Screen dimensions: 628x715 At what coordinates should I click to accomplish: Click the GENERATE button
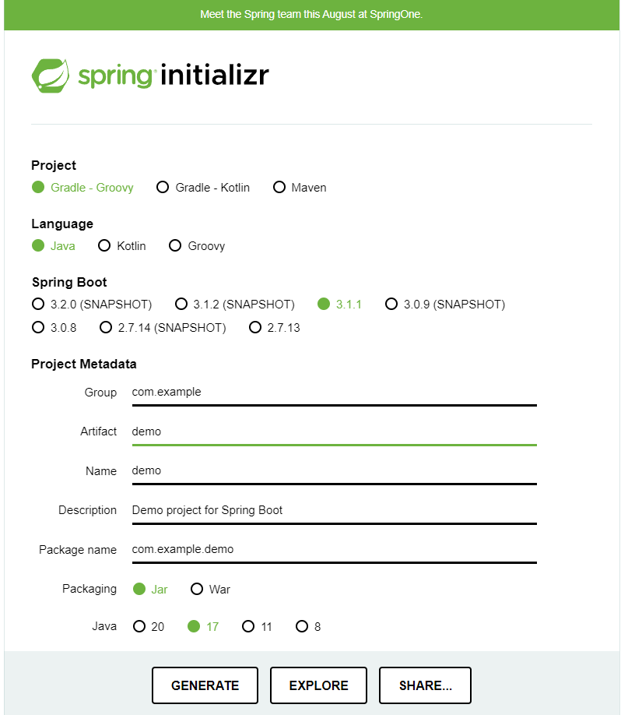(205, 685)
